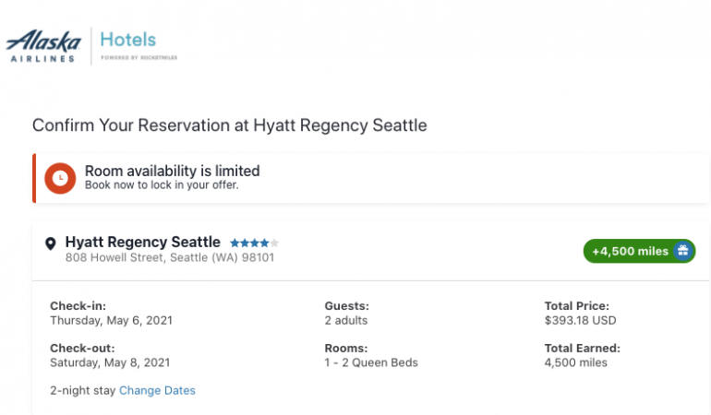The image size is (711, 415).
Task: Open the Hotels logo link
Action: click(x=128, y=41)
